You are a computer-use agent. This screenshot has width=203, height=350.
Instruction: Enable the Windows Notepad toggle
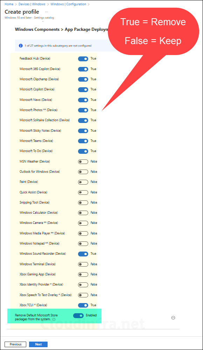[x=83, y=244]
